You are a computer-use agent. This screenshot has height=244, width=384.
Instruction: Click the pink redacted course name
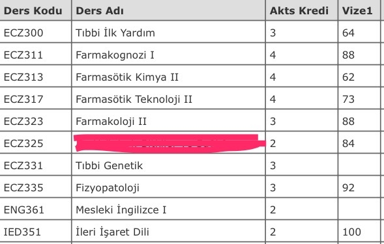tap(170, 143)
